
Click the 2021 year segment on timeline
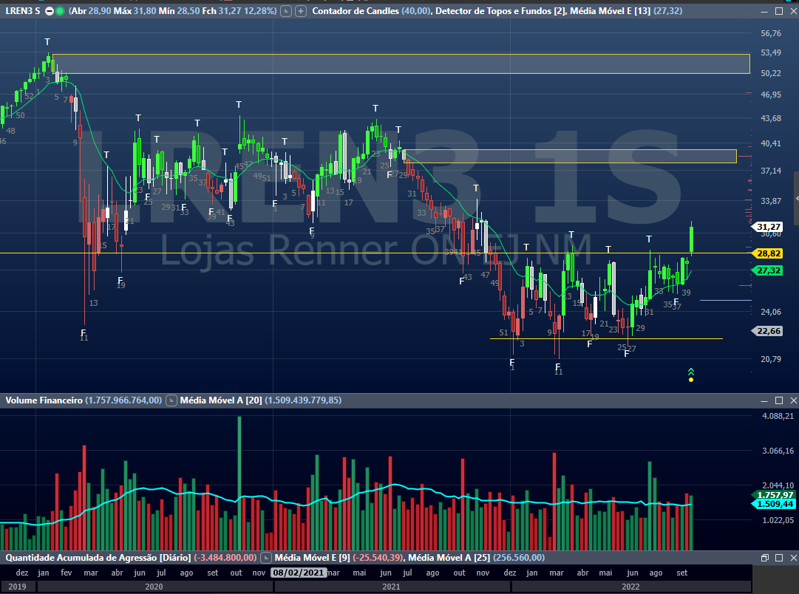(391, 587)
